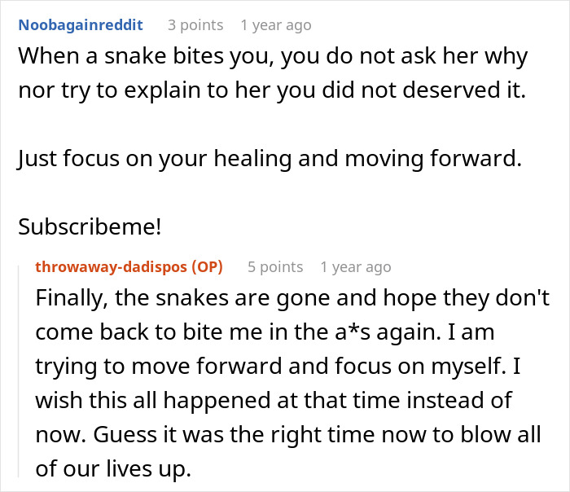Click the "3 points" score label
The image size is (570, 492).
[195, 25]
